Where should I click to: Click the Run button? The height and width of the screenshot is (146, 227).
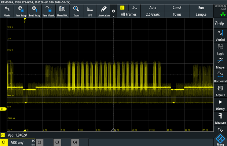click(201, 8)
